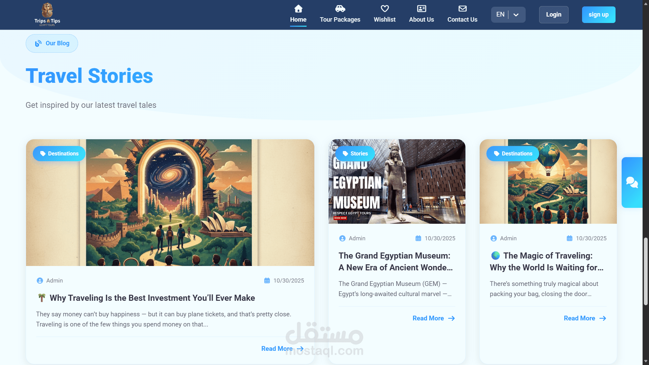
Task: Click the sign up button
Action: 599,15
